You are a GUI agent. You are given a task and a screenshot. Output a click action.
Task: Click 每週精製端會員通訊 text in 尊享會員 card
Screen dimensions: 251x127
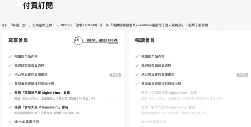(x=29, y=65)
